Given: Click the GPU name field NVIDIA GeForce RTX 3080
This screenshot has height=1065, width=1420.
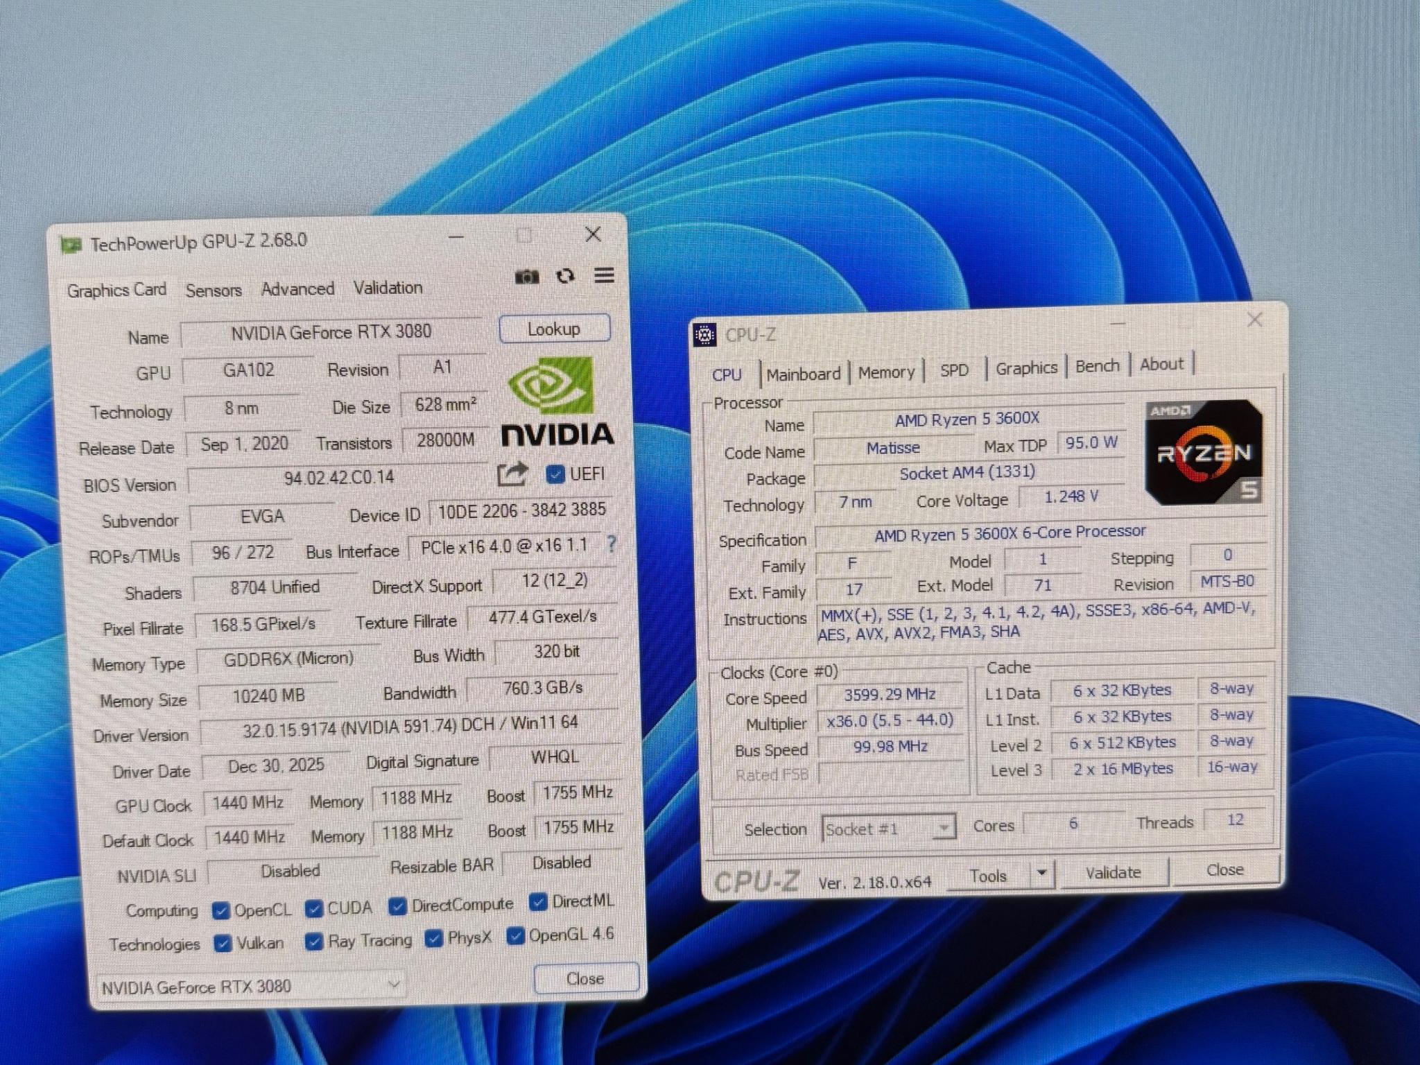Looking at the screenshot, I should [x=331, y=332].
